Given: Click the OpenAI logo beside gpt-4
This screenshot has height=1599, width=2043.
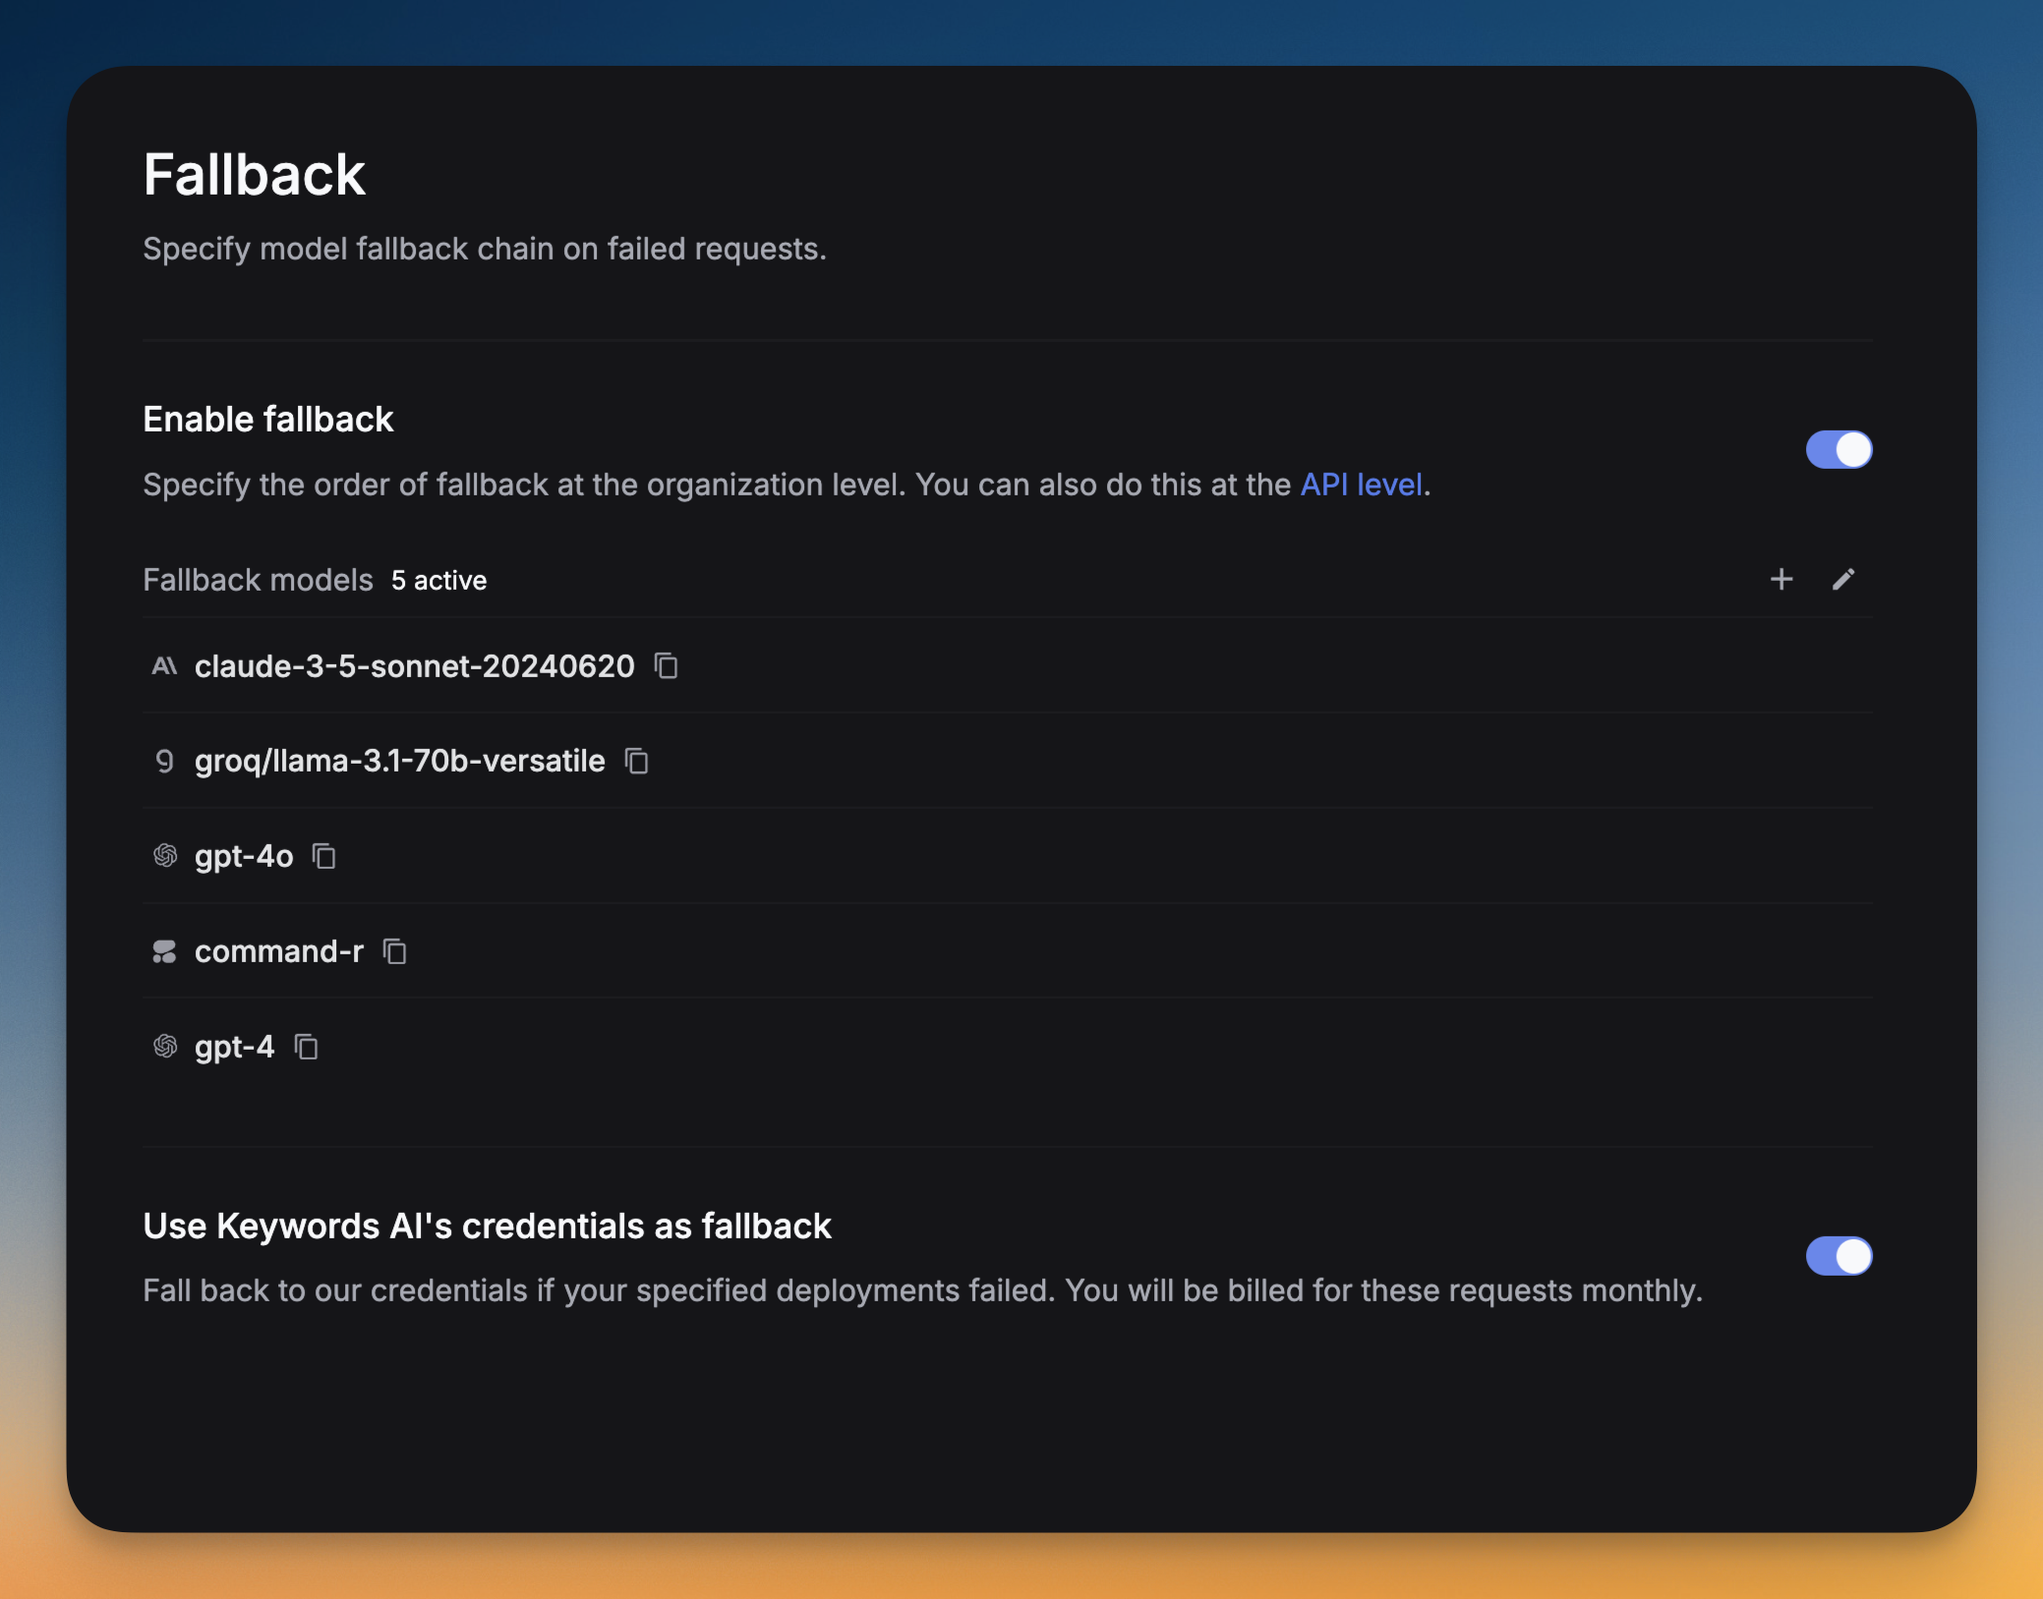Looking at the screenshot, I should 164,1047.
